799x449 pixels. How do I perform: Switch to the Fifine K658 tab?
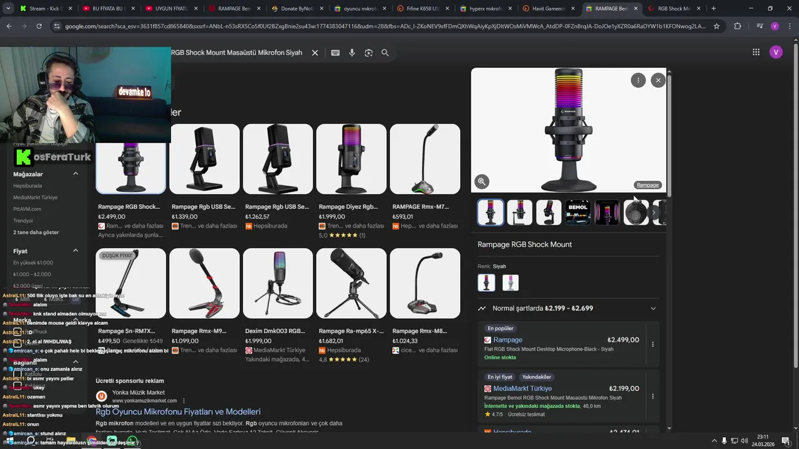tap(423, 9)
